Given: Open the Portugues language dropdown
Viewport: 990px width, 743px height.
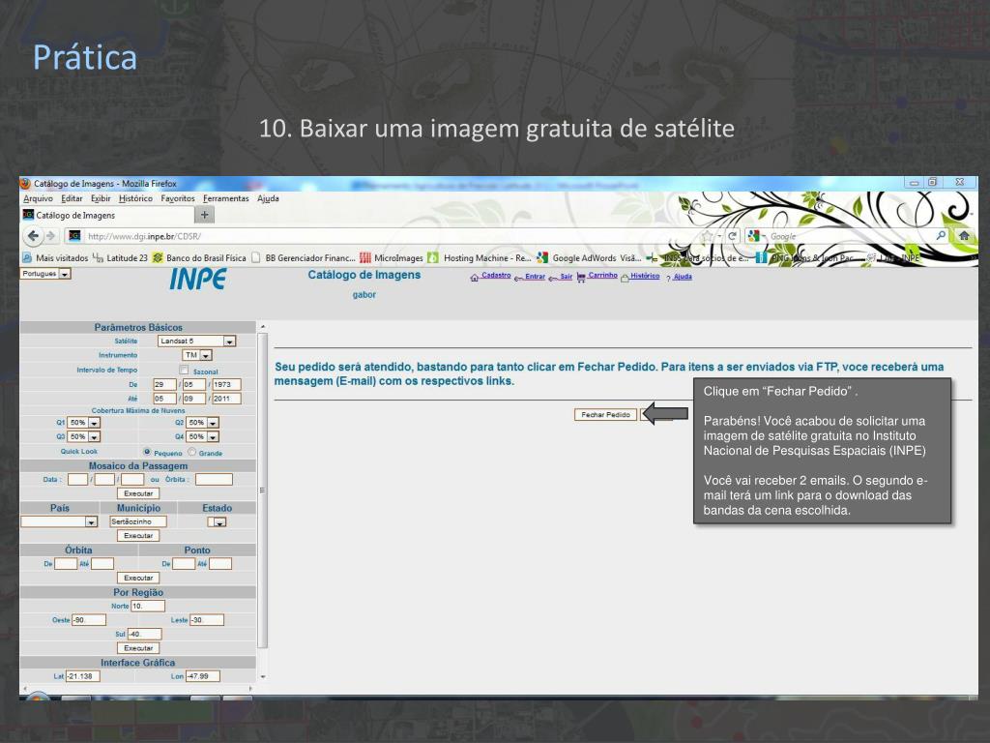Looking at the screenshot, I should click(x=46, y=274).
